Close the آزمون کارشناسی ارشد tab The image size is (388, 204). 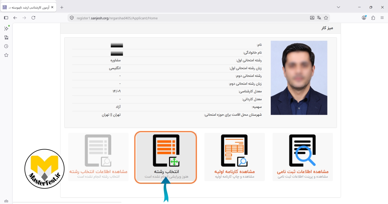click(52, 7)
